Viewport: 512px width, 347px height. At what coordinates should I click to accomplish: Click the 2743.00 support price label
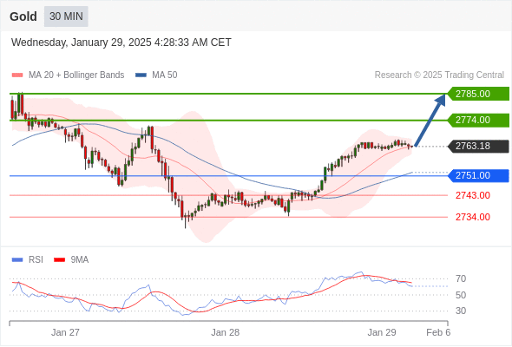[472, 195]
